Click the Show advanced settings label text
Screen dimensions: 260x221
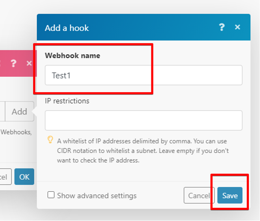tap(97, 196)
